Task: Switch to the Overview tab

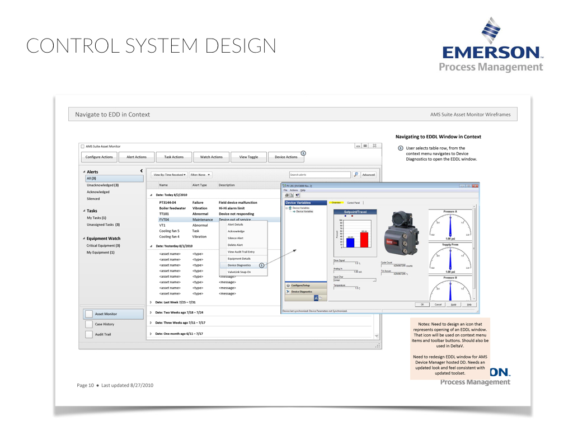Action: [336, 203]
